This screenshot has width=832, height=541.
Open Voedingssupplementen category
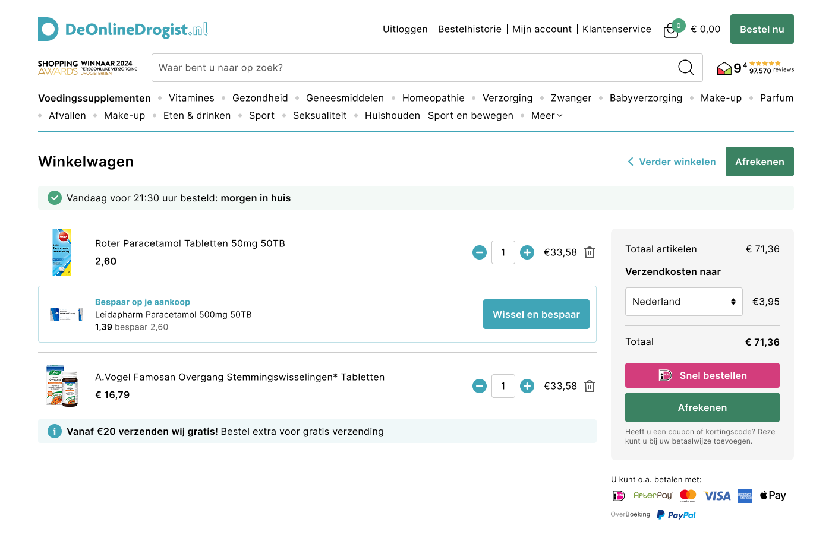[x=94, y=98]
